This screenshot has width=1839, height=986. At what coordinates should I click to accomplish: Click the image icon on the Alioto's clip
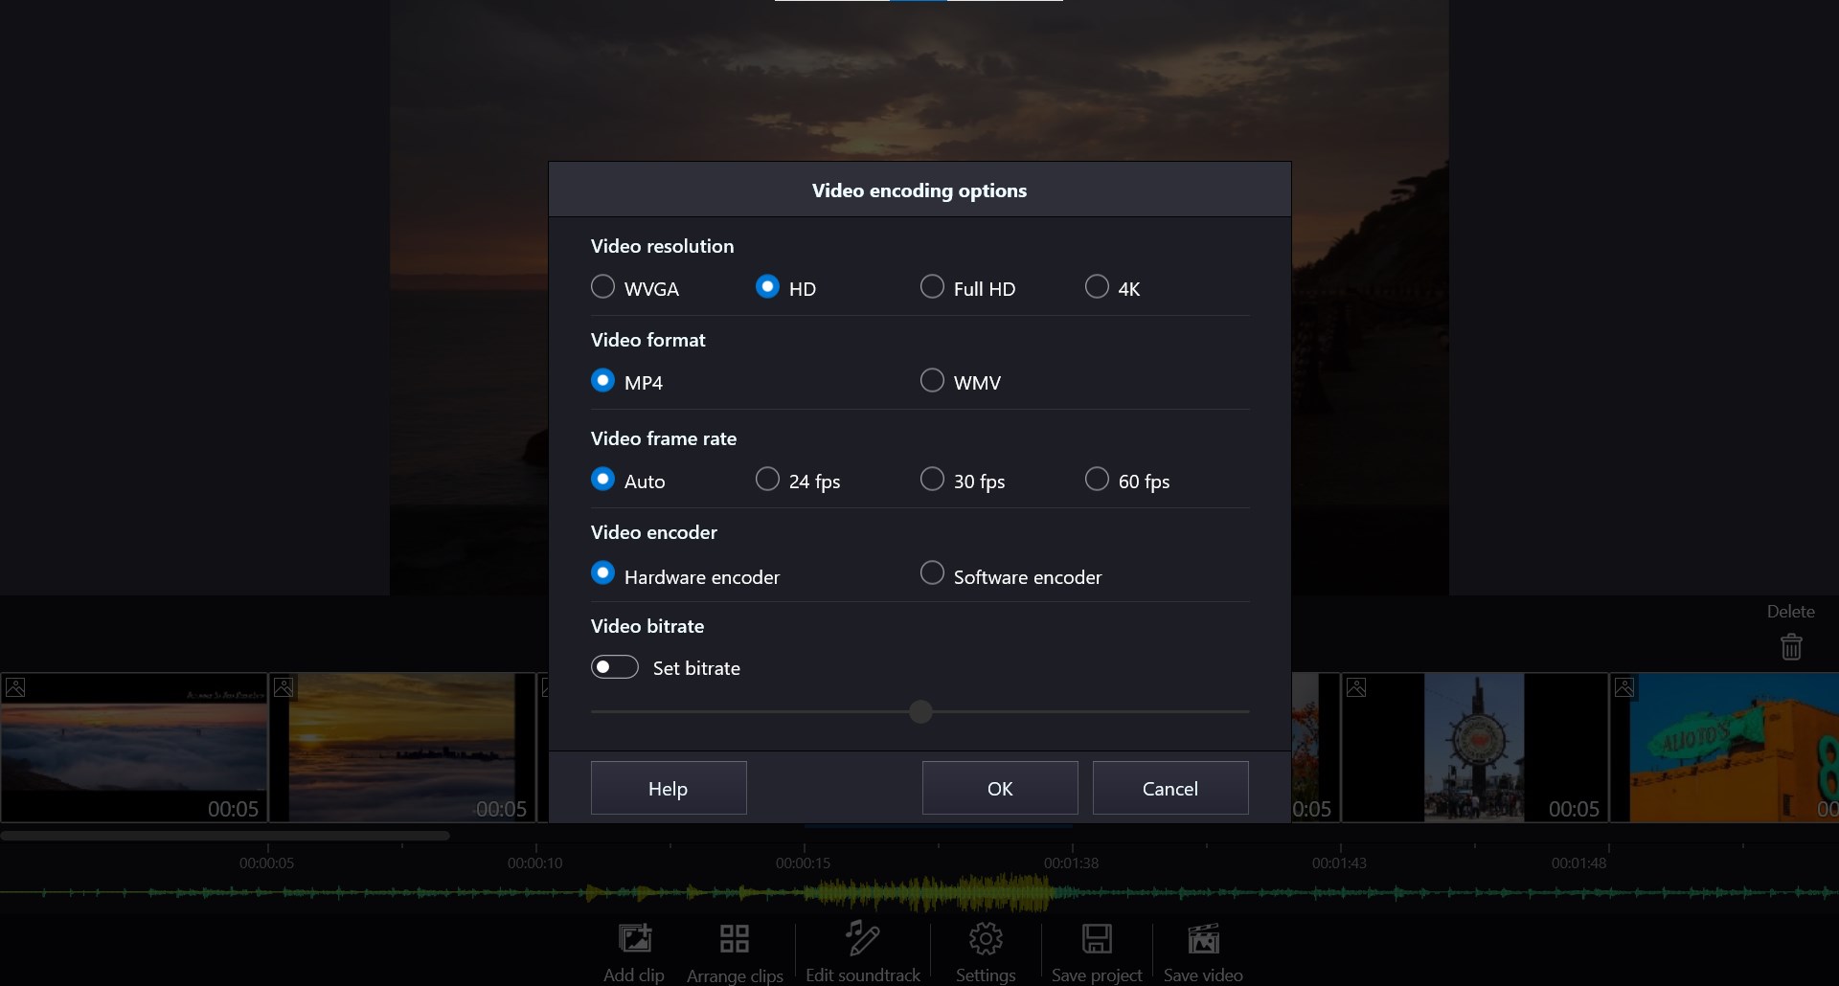click(1624, 687)
